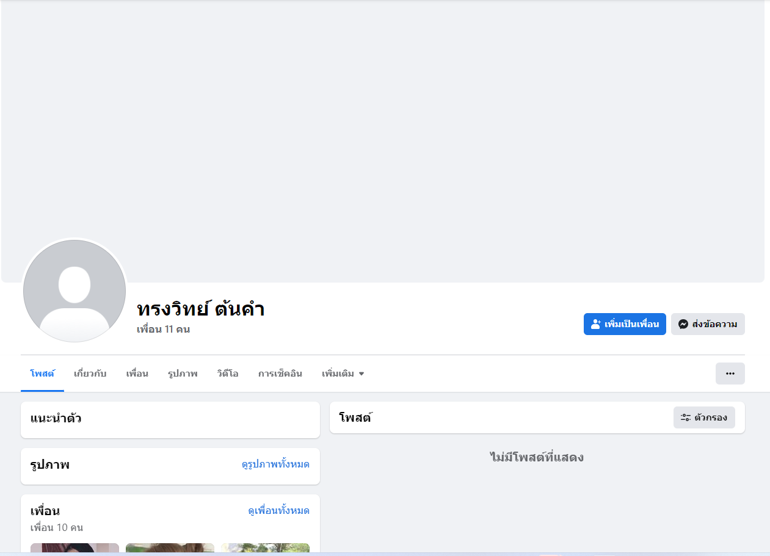Click the เพิ่มเป็นเพื่อน button
The height and width of the screenshot is (556, 770).
pos(625,324)
